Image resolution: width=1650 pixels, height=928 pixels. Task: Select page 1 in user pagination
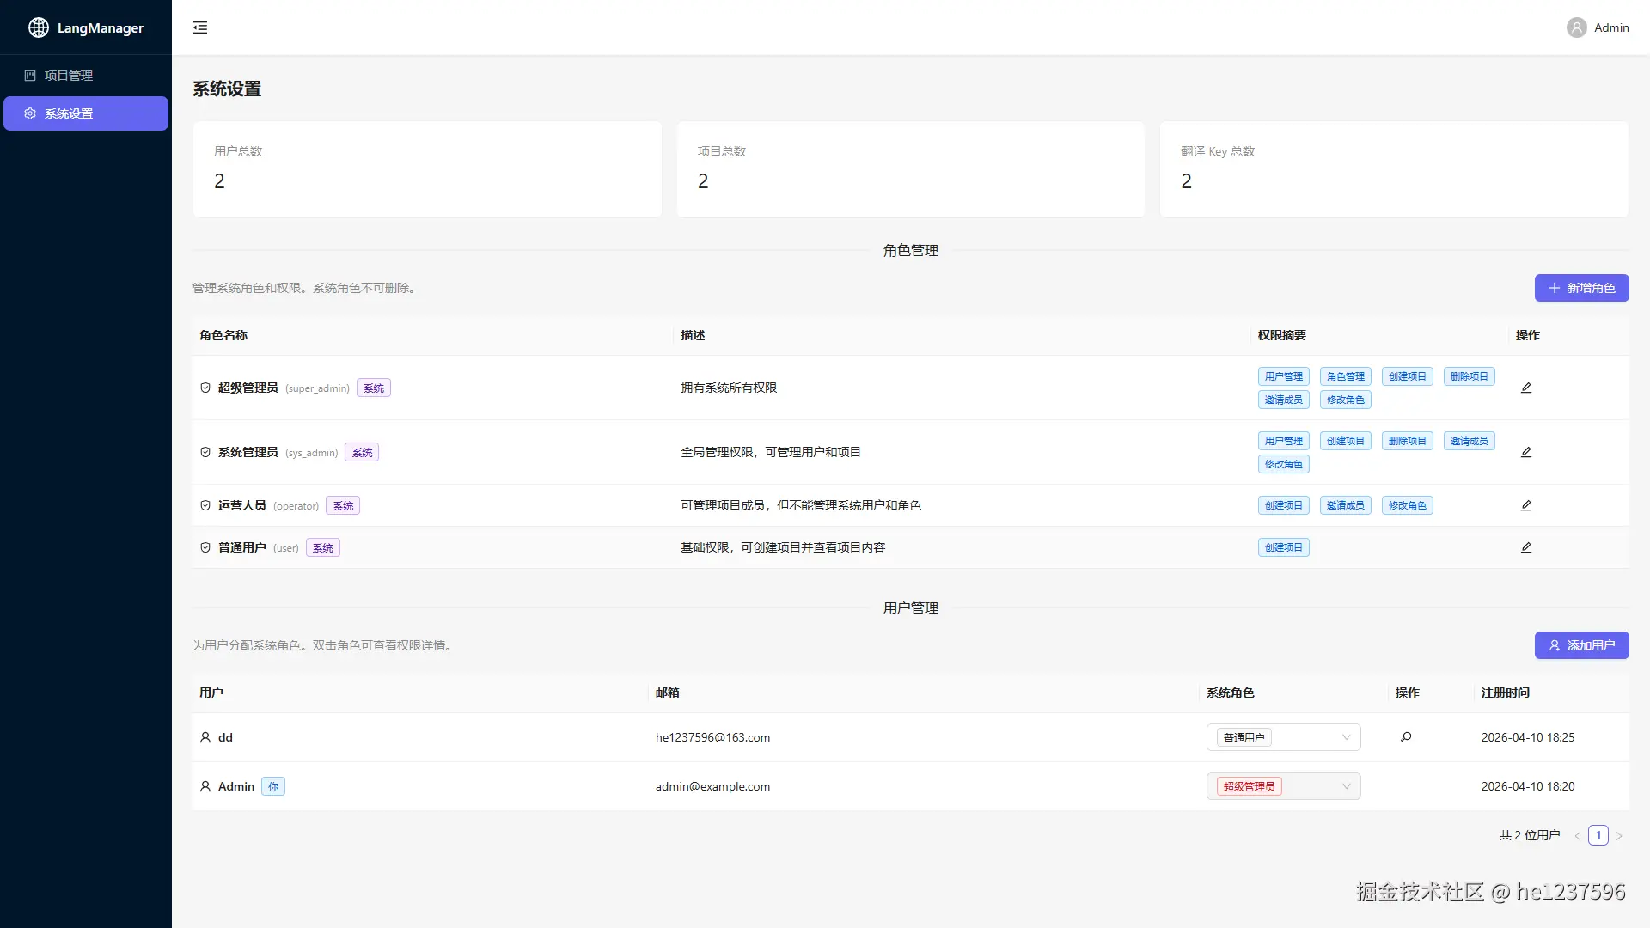(1598, 835)
